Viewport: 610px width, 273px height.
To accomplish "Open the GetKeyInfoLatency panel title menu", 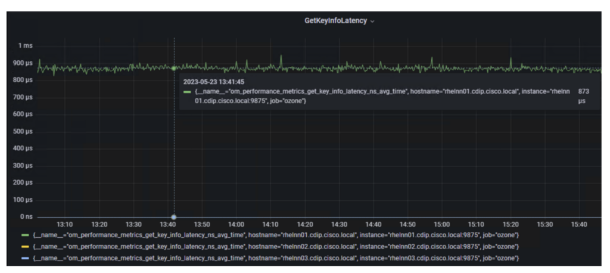I will pyautogui.click(x=336, y=21).
